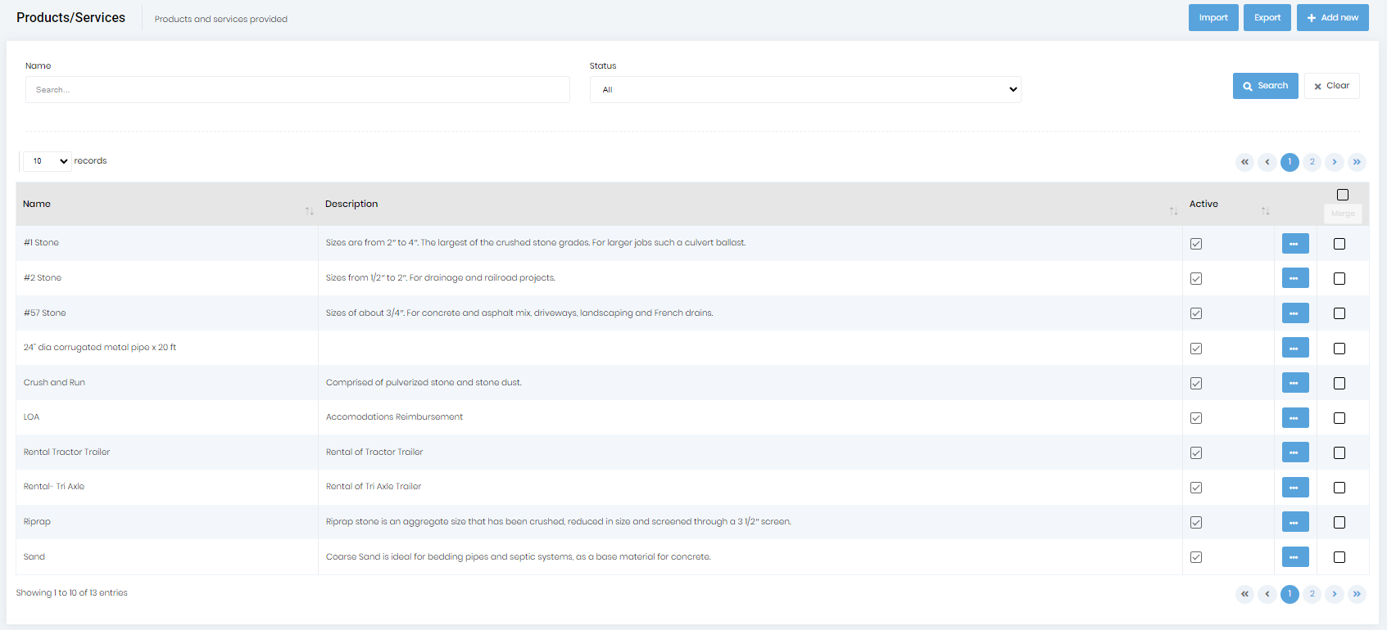The image size is (1387, 630).
Task: Select page 1 in top pagination
Action: (1290, 162)
